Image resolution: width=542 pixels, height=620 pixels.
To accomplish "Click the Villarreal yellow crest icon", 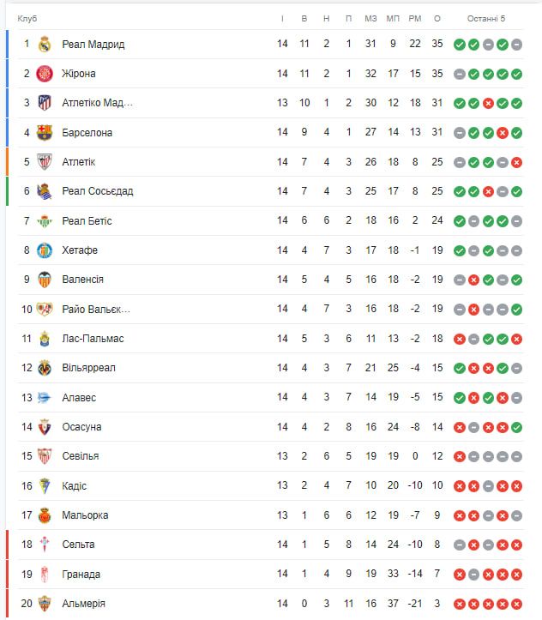I will [45, 368].
